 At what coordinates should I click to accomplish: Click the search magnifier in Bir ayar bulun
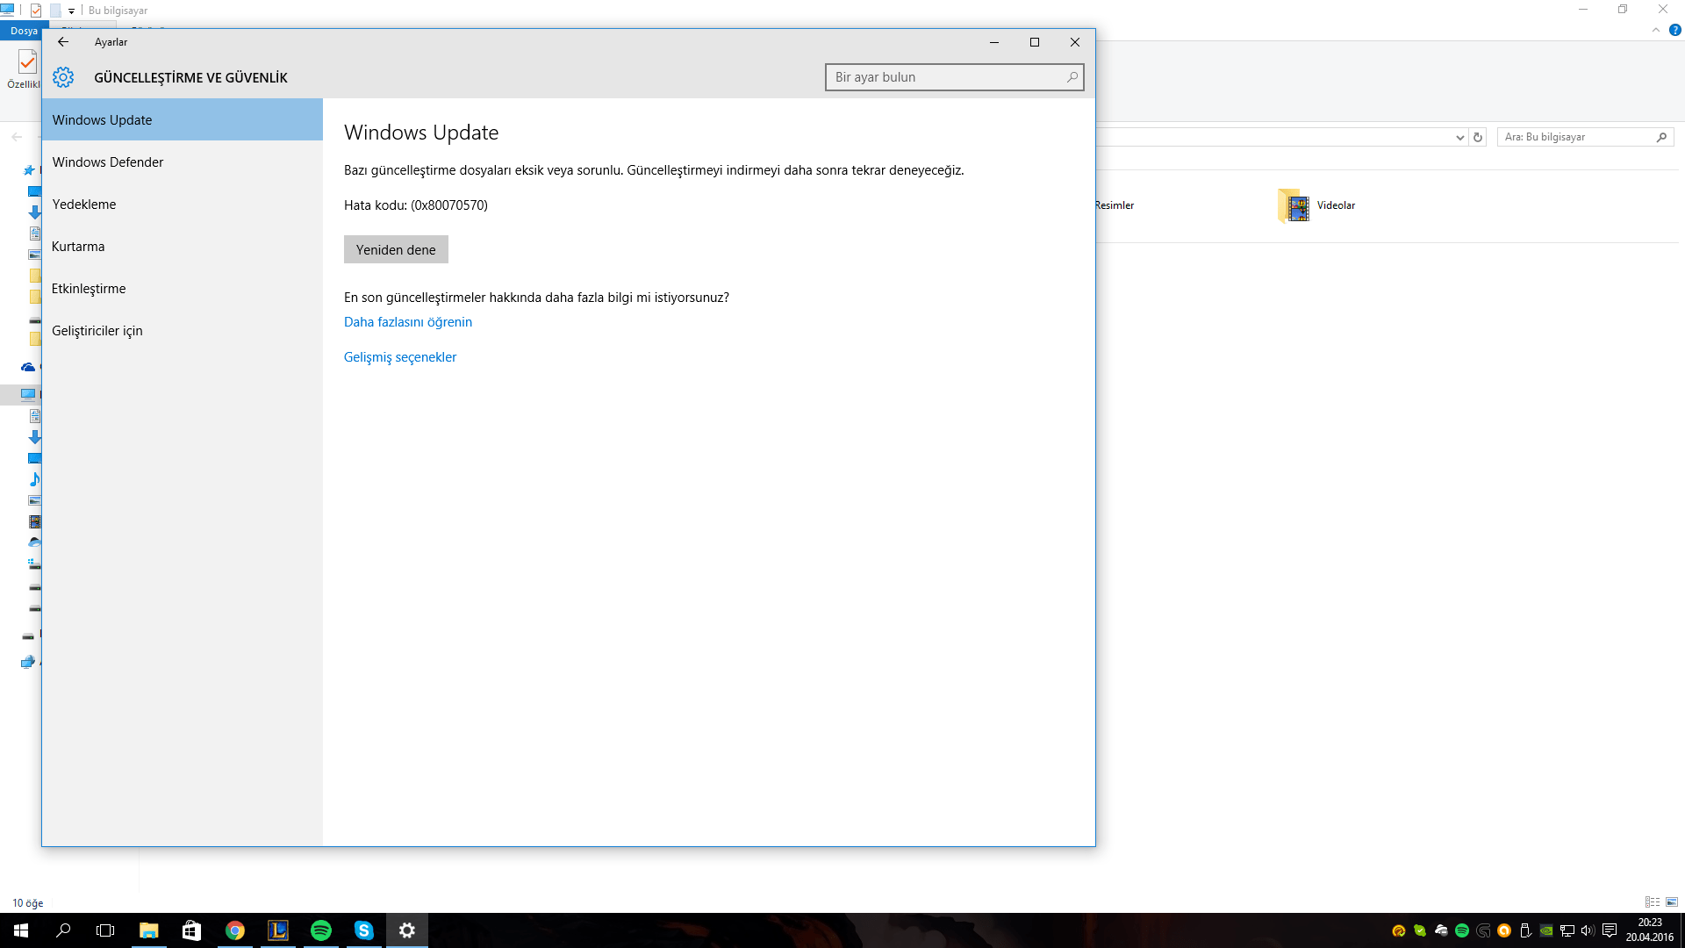click(1072, 77)
